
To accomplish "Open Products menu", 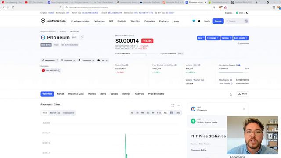I will [164, 21].
